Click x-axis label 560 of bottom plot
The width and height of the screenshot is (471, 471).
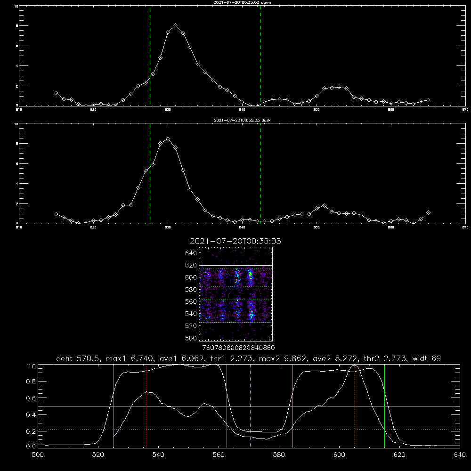pyautogui.click(x=219, y=455)
